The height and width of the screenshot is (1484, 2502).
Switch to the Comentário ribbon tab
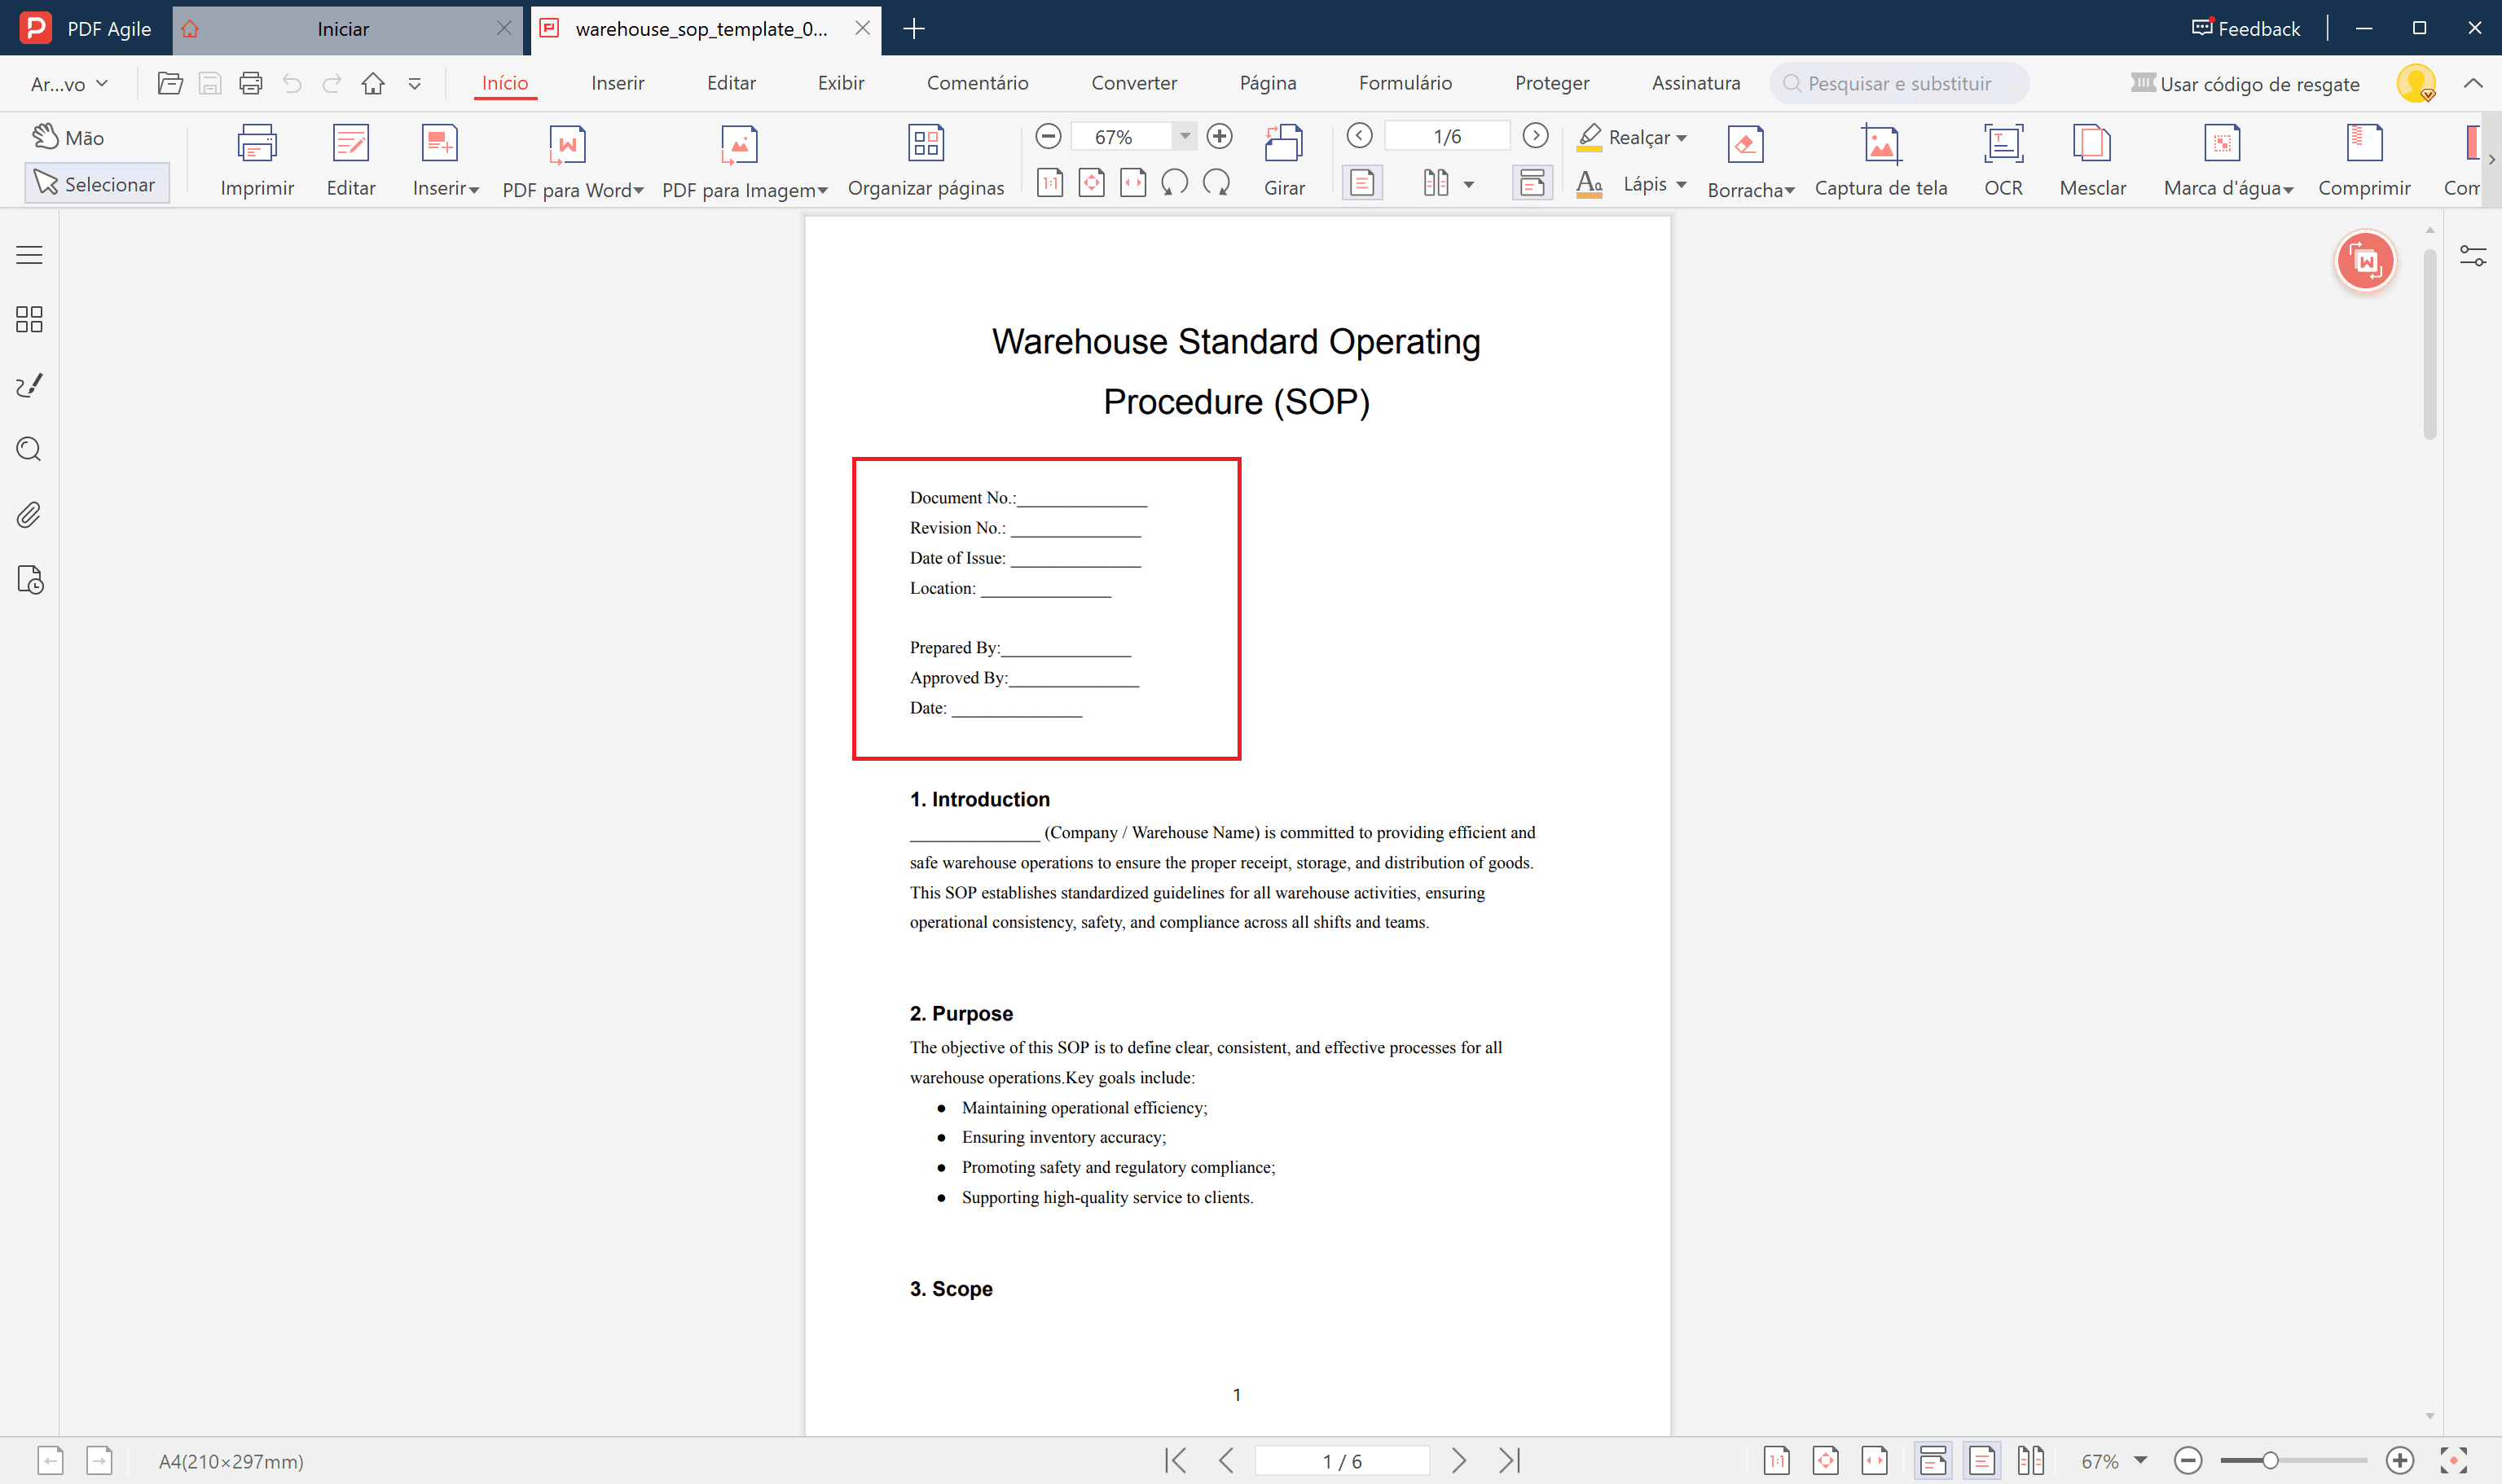[977, 83]
